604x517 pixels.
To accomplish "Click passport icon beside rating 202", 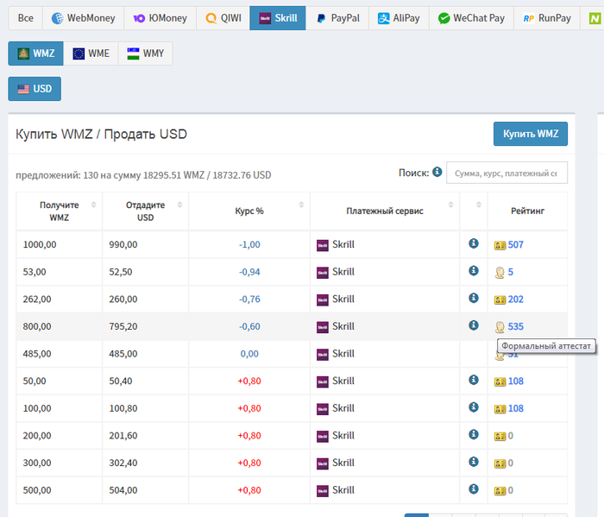I will [x=500, y=299].
